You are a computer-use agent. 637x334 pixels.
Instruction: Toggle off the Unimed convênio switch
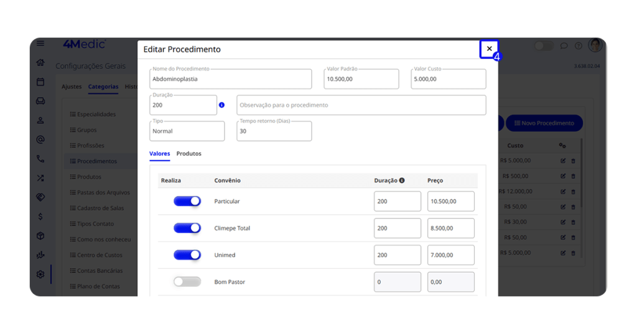(187, 255)
